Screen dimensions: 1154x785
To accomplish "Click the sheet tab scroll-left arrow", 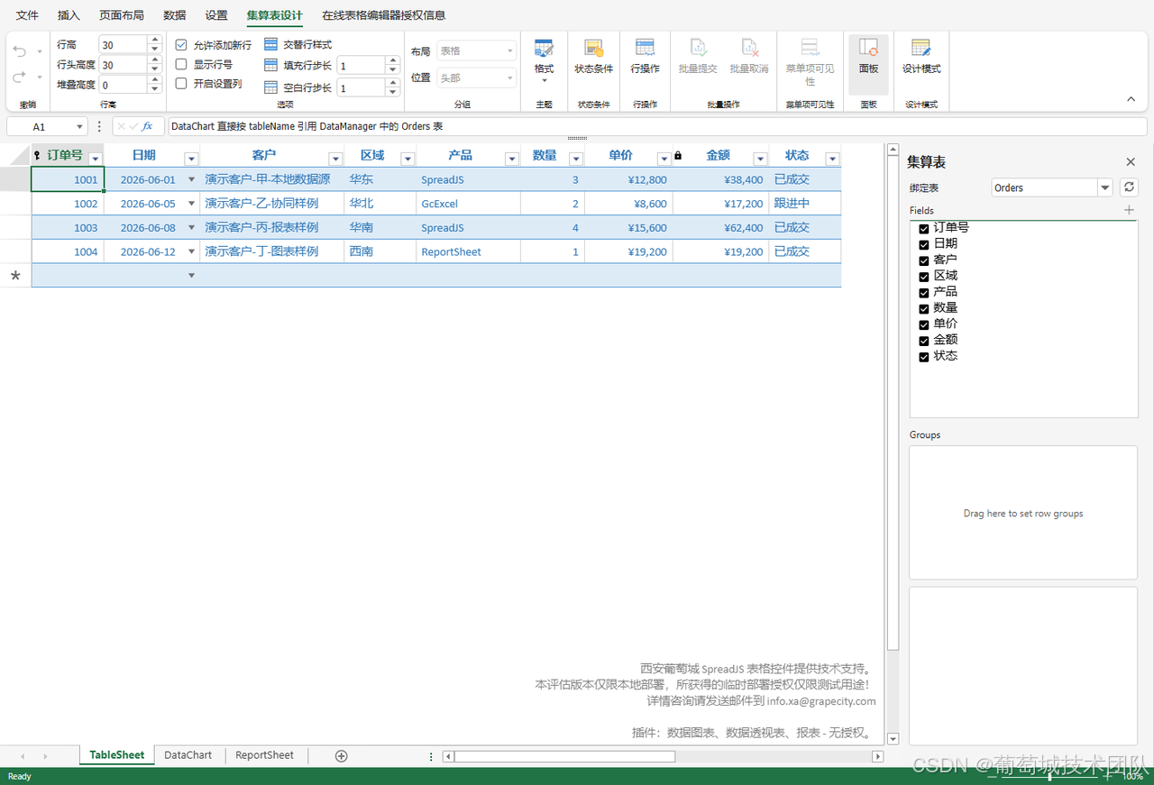I will coord(23,756).
